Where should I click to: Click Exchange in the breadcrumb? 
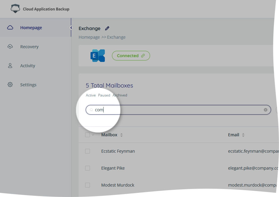coord(116,37)
